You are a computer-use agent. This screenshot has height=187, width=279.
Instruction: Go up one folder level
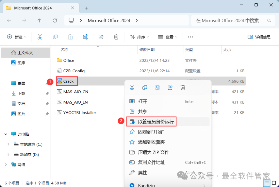point(40,20)
